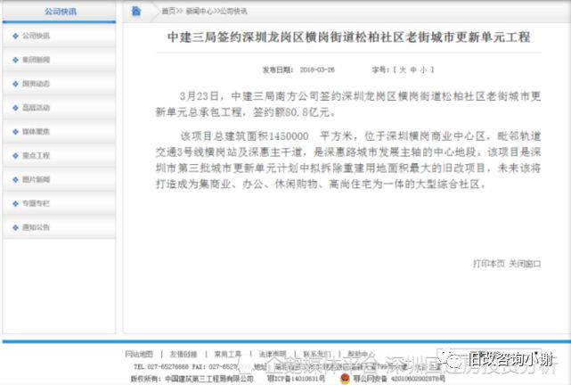Open the 常用工具 footer link

[x=228, y=354]
